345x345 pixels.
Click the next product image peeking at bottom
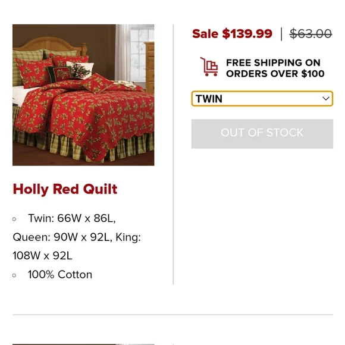click(x=83, y=344)
